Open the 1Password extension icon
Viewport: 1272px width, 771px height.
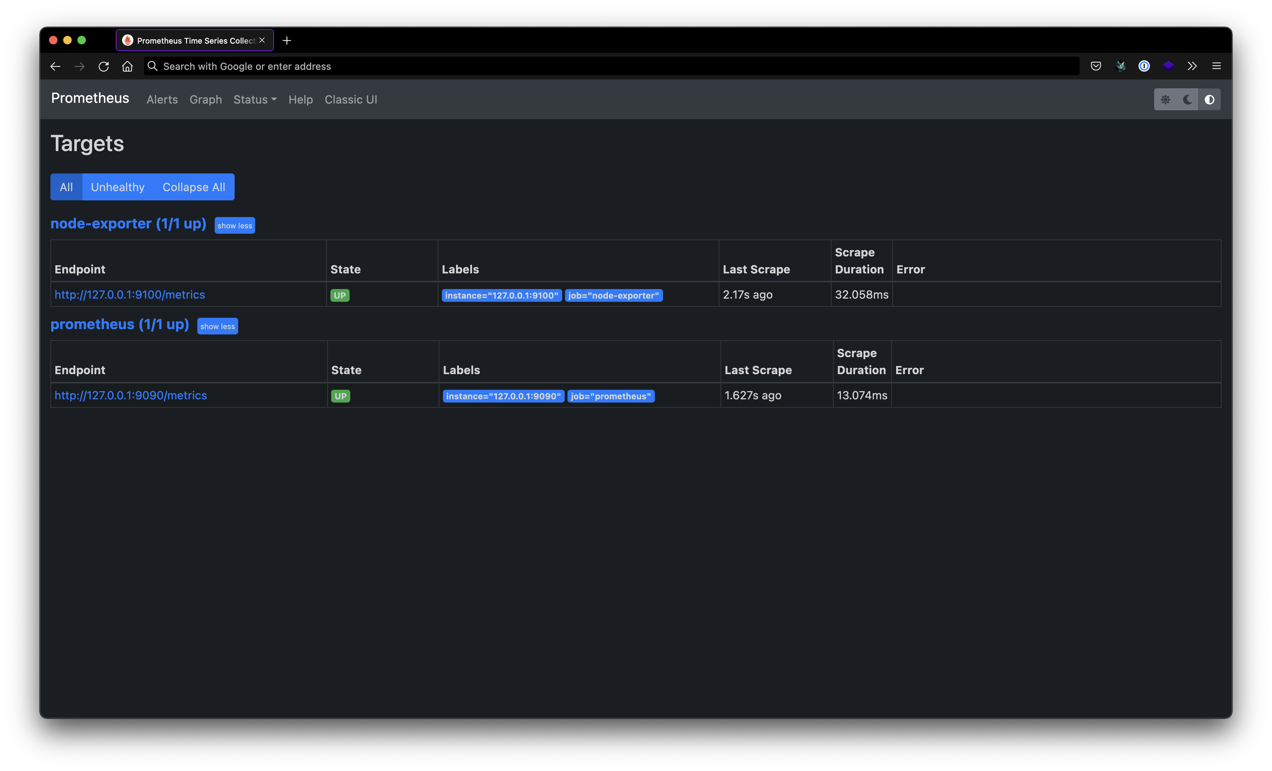(1144, 66)
